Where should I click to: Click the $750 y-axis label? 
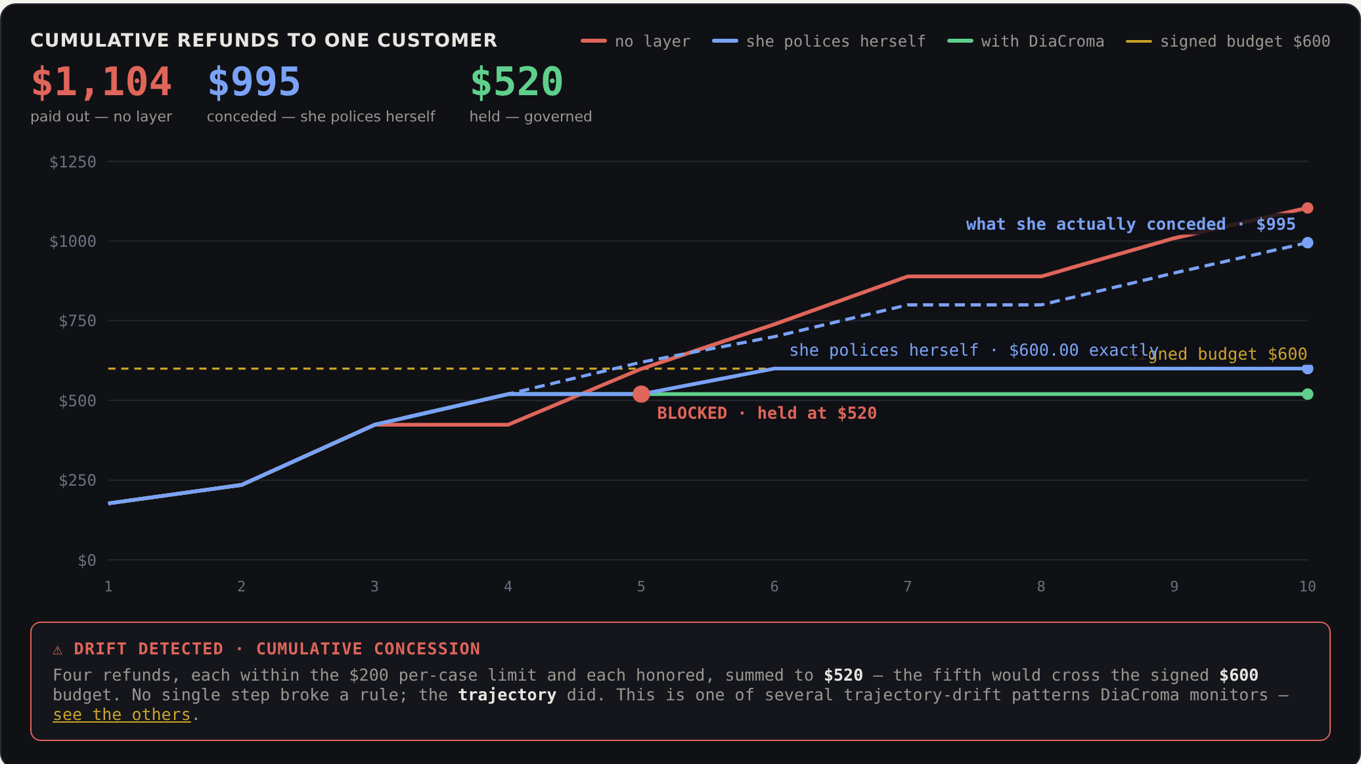click(77, 321)
